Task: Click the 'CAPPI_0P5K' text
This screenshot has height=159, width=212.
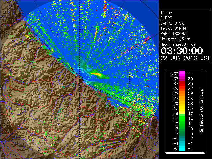Action: point(172,23)
